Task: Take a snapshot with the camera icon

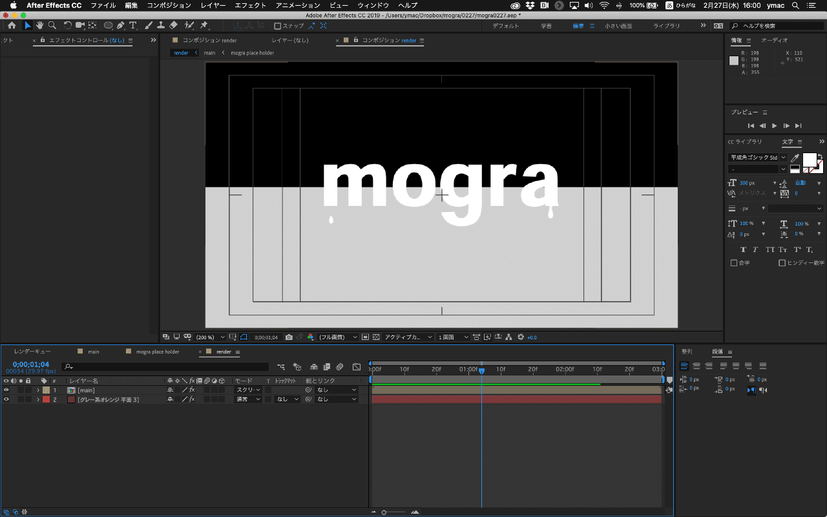Action: coord(289,337)
